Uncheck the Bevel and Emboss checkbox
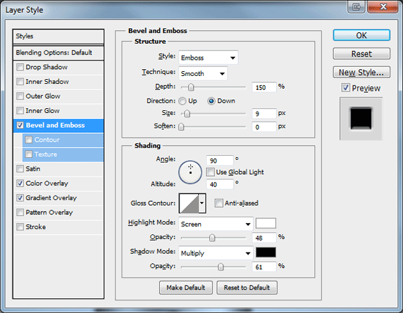The width and height of the screenshot is (403, 313). [x=19, y=126]
